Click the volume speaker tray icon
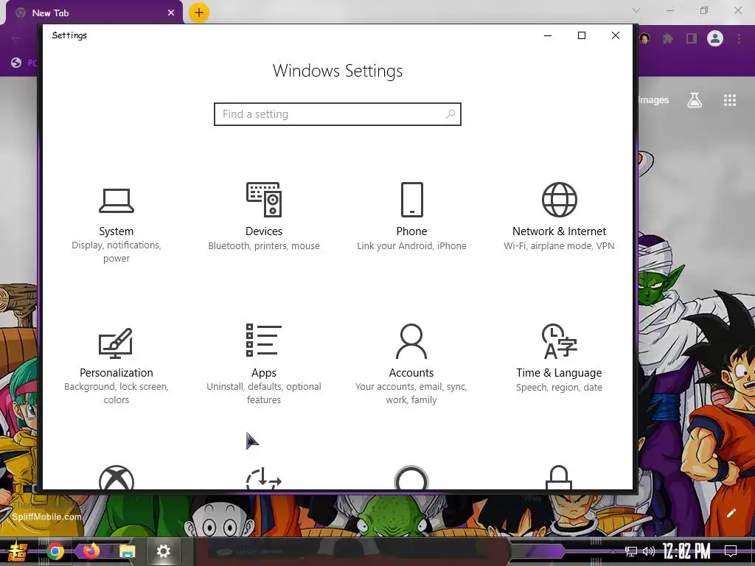This screenshot has height=566, width=755. point(649,551)
